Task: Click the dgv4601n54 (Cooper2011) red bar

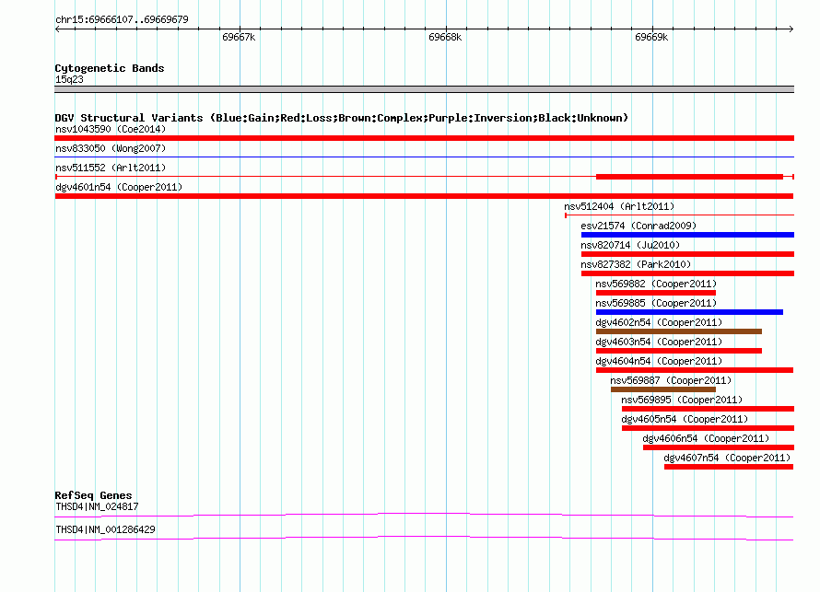Action: (x=424, y=196)
